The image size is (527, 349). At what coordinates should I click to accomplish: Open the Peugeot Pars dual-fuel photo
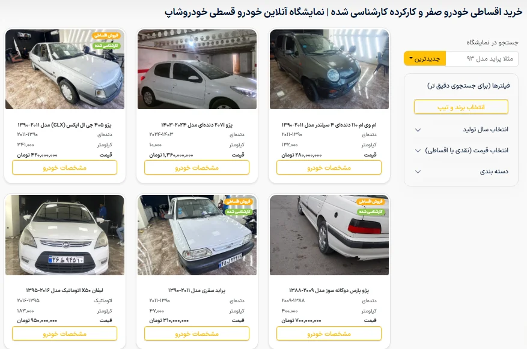click(329, 235)
